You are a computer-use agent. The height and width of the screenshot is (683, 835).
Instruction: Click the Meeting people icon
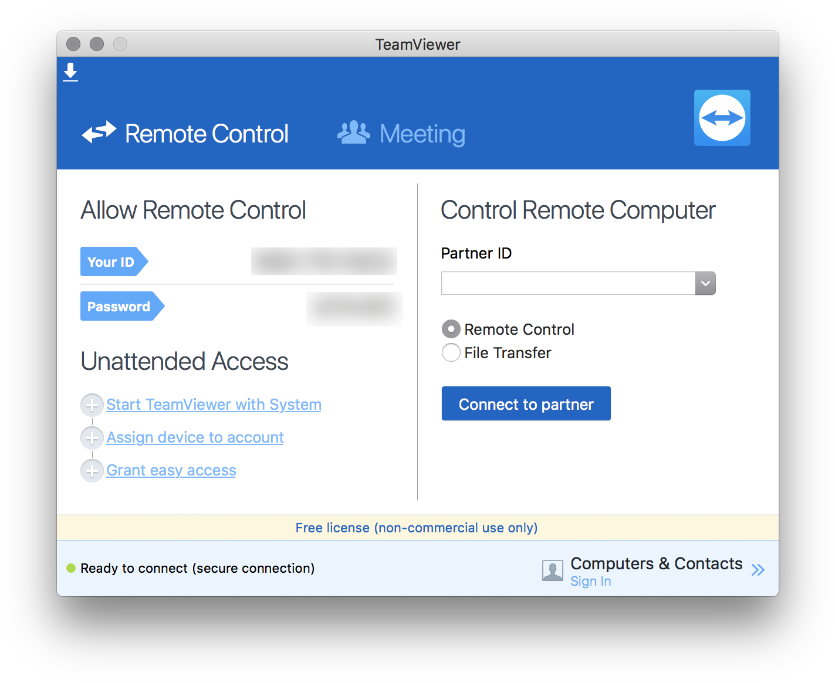354,132
